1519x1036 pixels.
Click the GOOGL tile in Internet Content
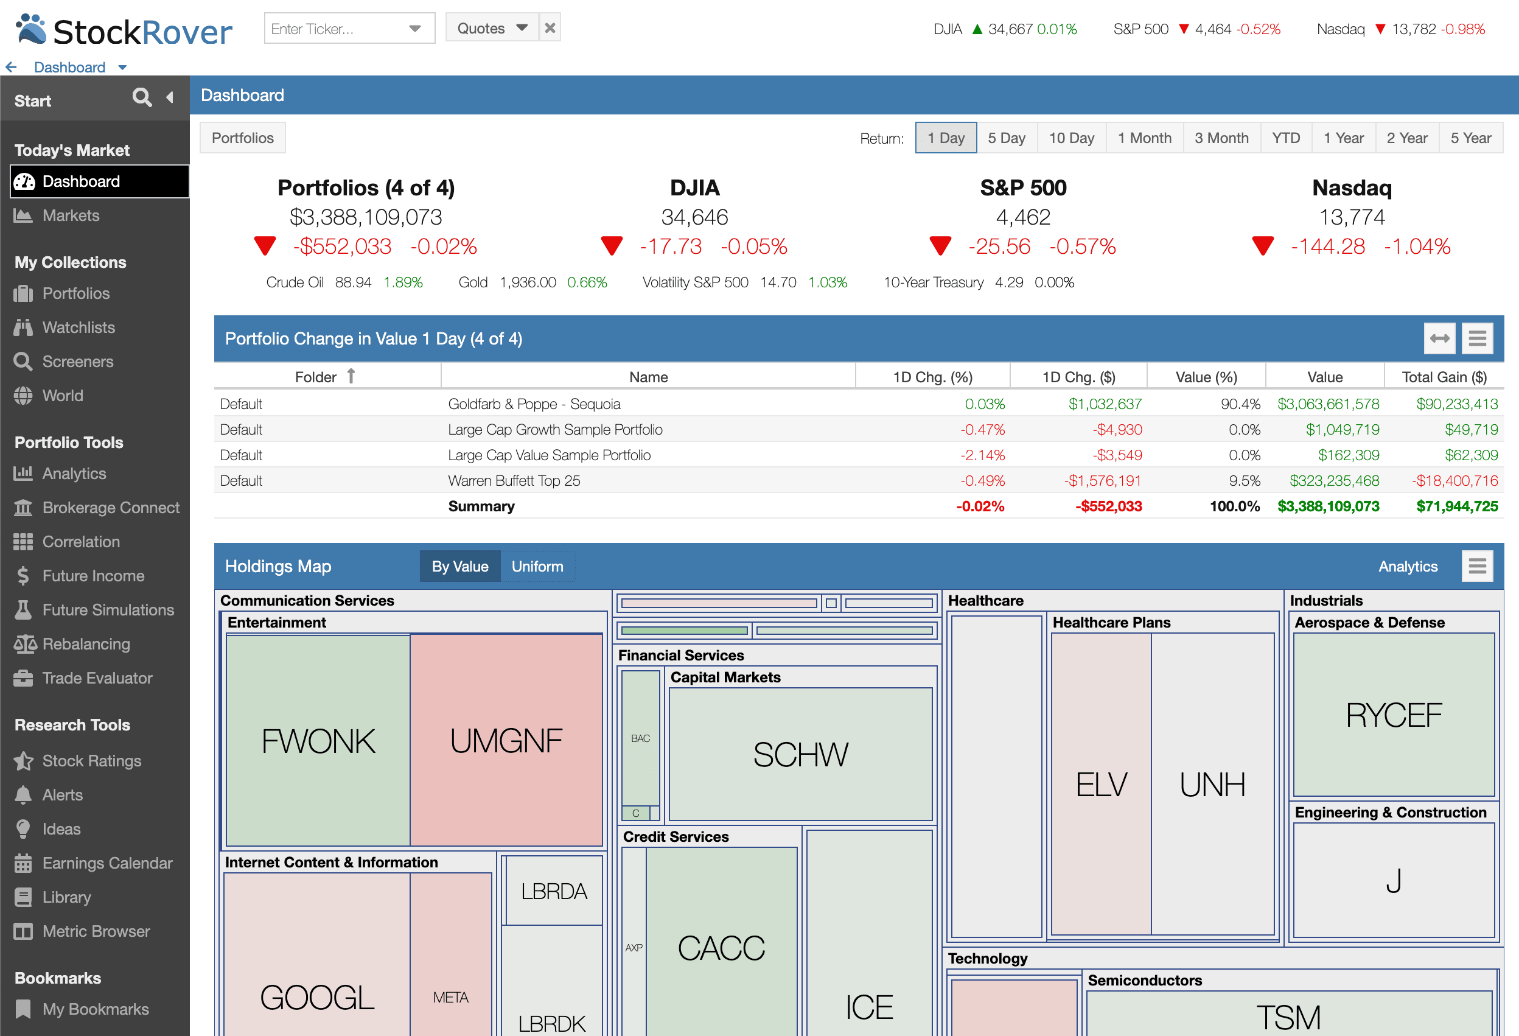click(x=317, y=954)
